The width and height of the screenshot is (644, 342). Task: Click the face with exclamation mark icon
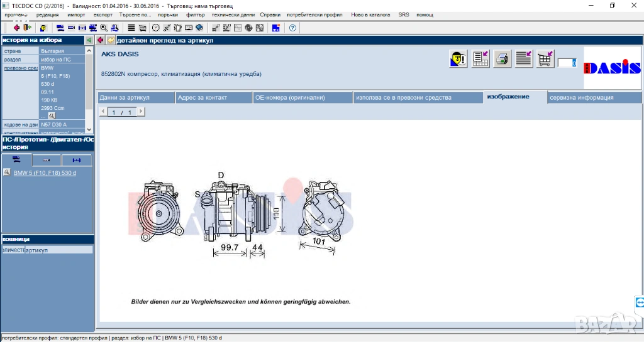click(458, 58)
